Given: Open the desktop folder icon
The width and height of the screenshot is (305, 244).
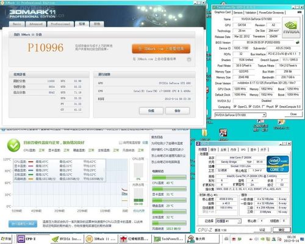Looking at the screenshot, I should (204, 134).
